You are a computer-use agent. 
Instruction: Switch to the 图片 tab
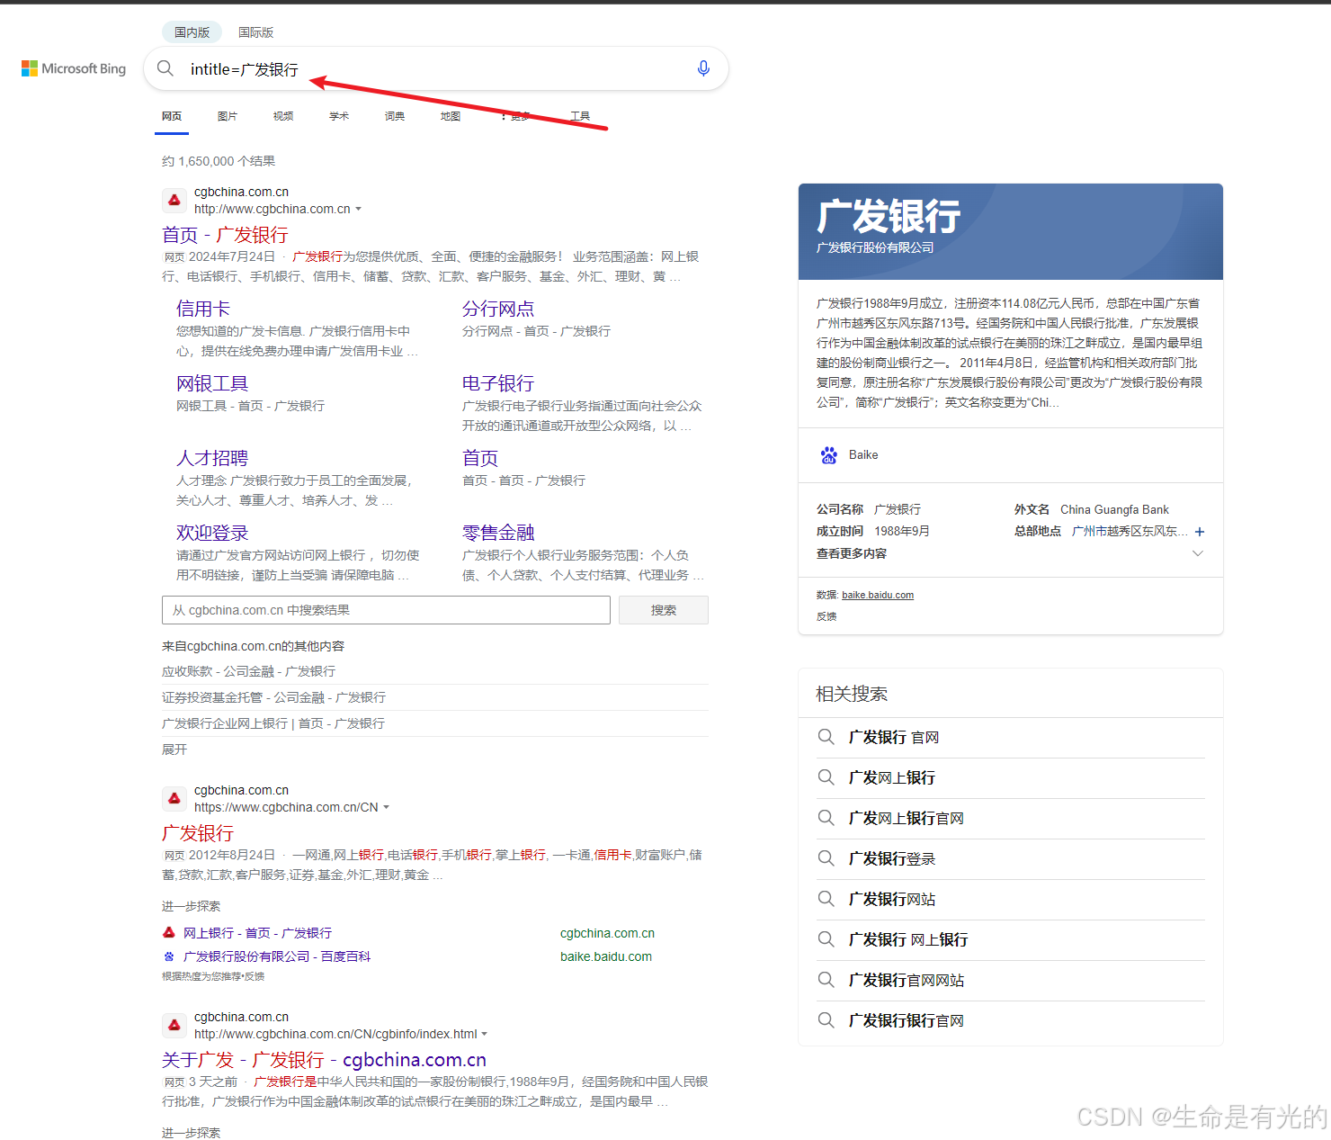click(x=228, y=115)
